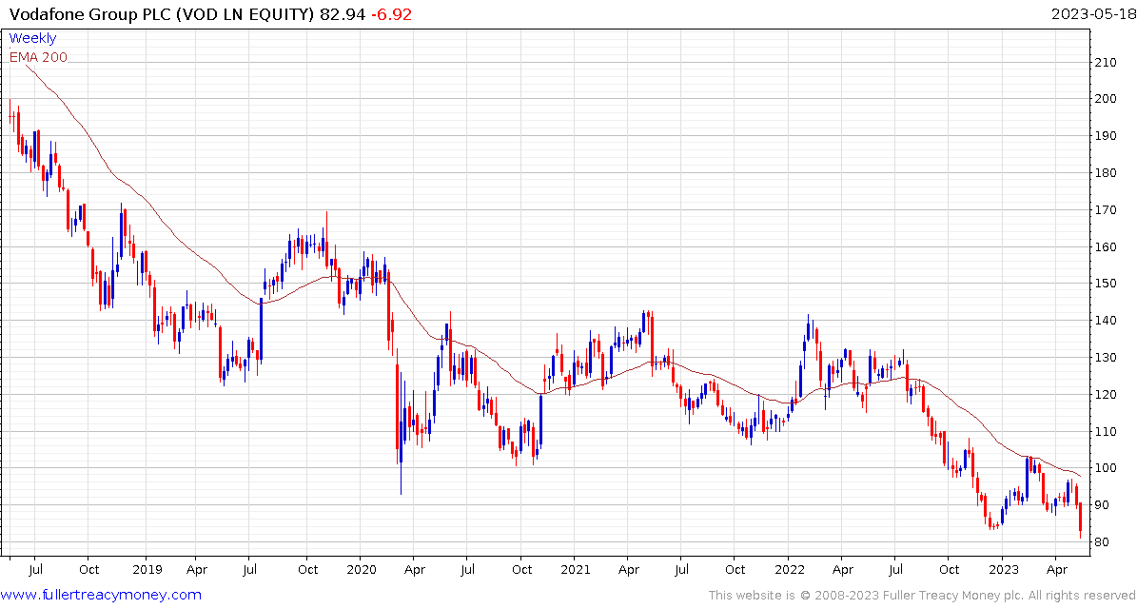1137x609 pixels.
Task: Click the 160 price axis label
Action: coord(1106,247)
